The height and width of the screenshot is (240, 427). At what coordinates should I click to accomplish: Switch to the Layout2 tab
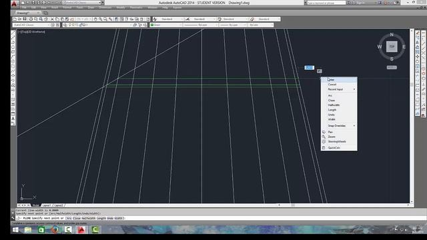(59, 205)
